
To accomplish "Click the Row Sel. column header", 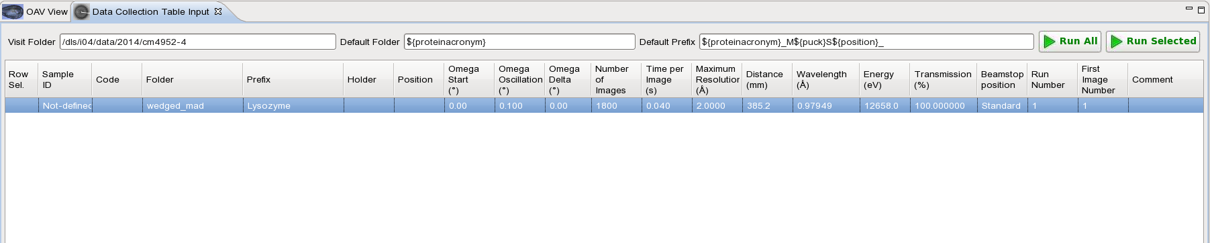I will tap(21, 79).
